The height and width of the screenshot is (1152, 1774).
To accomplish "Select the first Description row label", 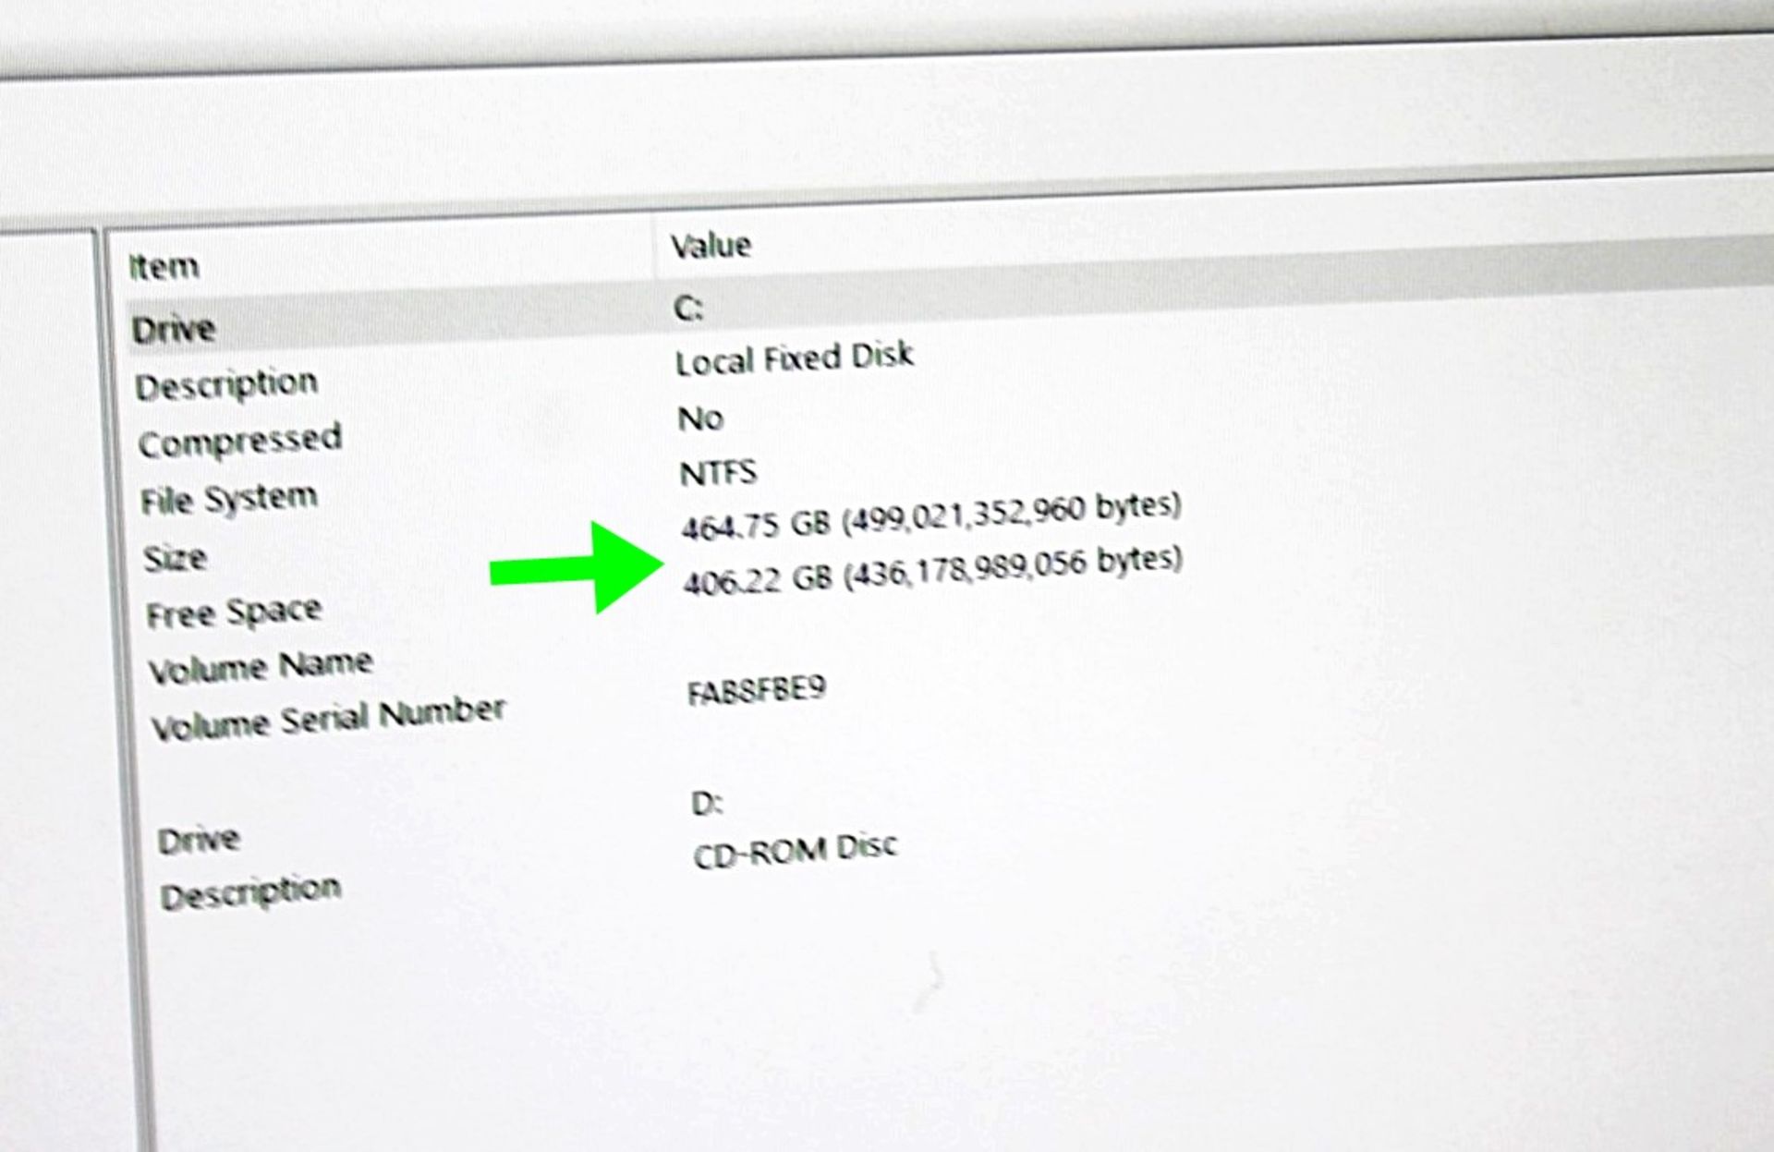I will pyautogui.click(x=226, y=385).
